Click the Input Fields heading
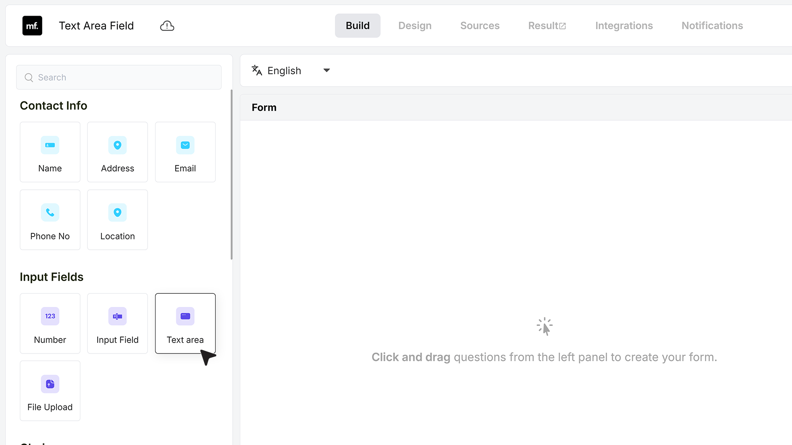 click(x=52, y=277)
